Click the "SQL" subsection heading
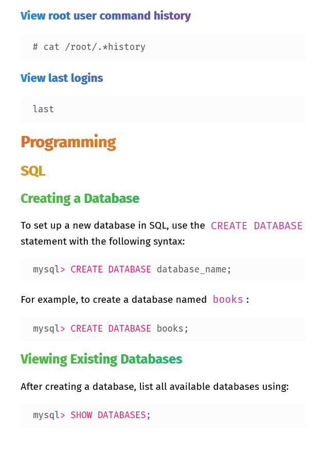This screenshot has width=325, height=465. coord(33,171)
